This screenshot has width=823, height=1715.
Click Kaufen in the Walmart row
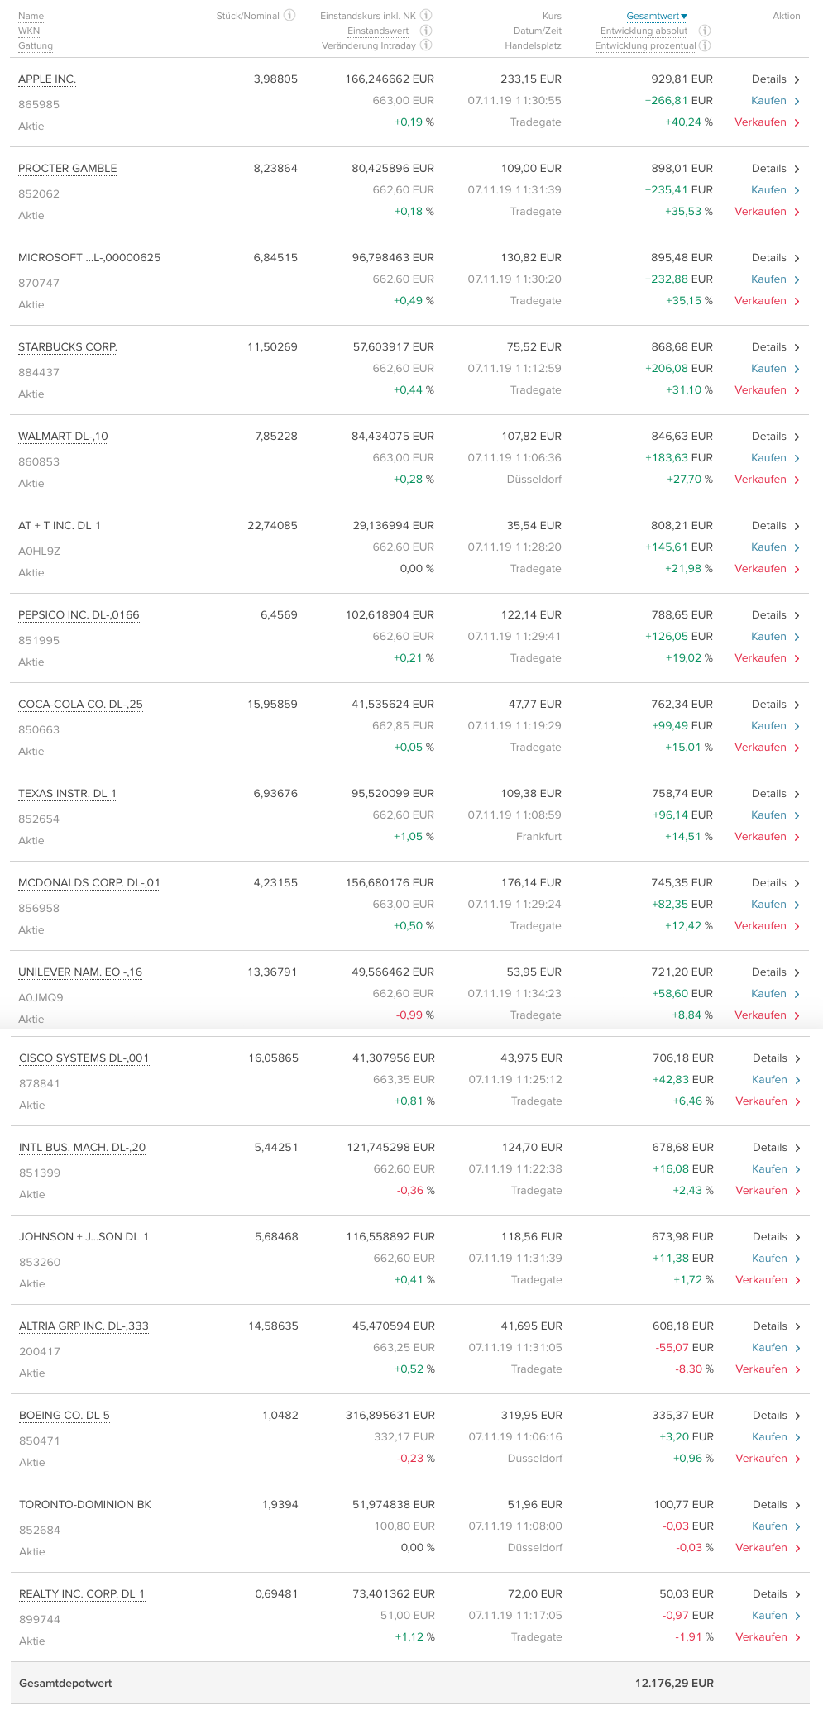(x=776, y=458)
